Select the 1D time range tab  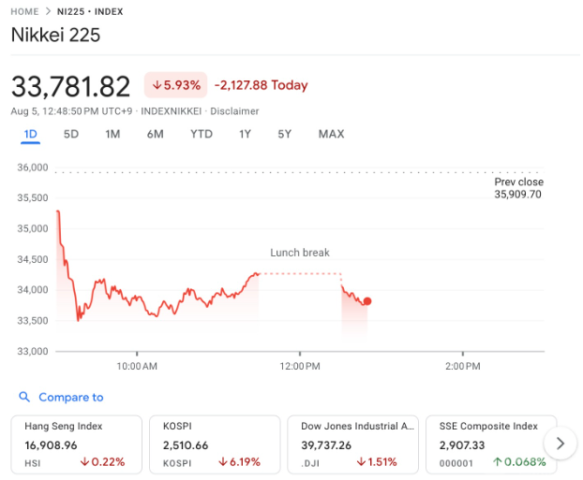30,134
